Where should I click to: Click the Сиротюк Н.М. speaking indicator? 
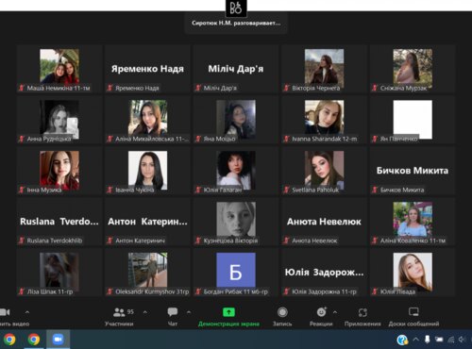(236, 23)
